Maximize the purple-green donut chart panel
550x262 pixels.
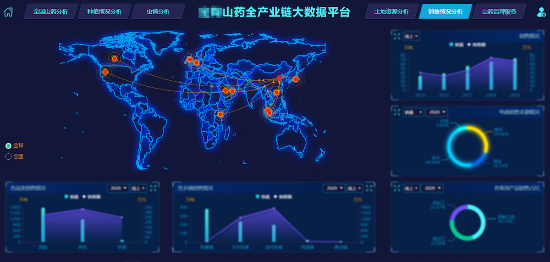(x=397, y=188)
